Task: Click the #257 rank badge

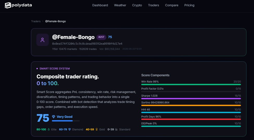Action: (101, 37)
